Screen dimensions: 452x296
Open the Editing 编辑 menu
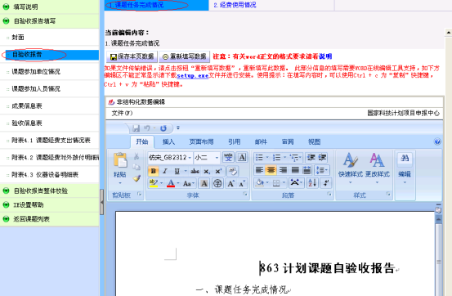(x=405, y=168)
